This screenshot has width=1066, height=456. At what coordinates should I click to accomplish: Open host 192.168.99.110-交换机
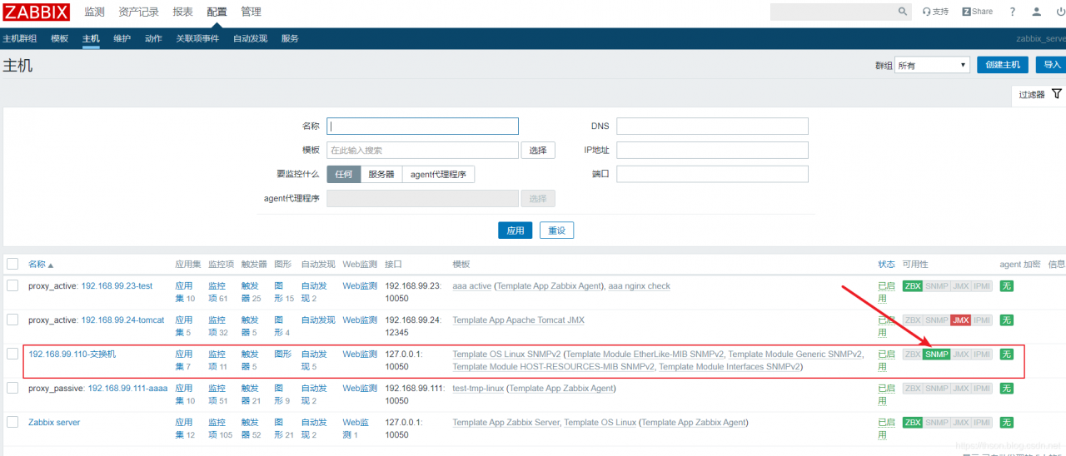click(72, 354)
